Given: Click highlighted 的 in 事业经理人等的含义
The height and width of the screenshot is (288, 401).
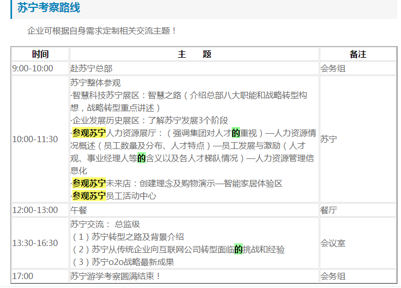Looking at the screenshot, I should pos(142,158).
